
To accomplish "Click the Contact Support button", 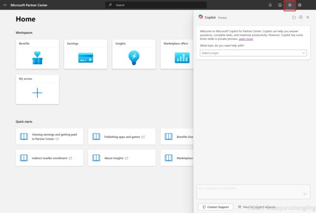I will click(x=216, y=207).
